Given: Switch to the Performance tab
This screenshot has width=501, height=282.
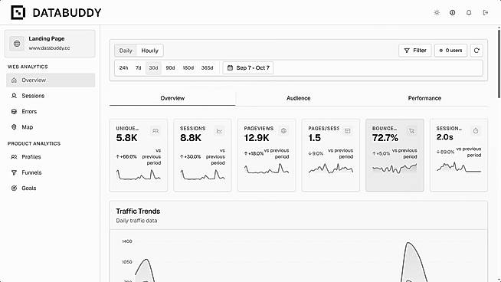Looking at the screenshot, I should click(x=424, y=99).
